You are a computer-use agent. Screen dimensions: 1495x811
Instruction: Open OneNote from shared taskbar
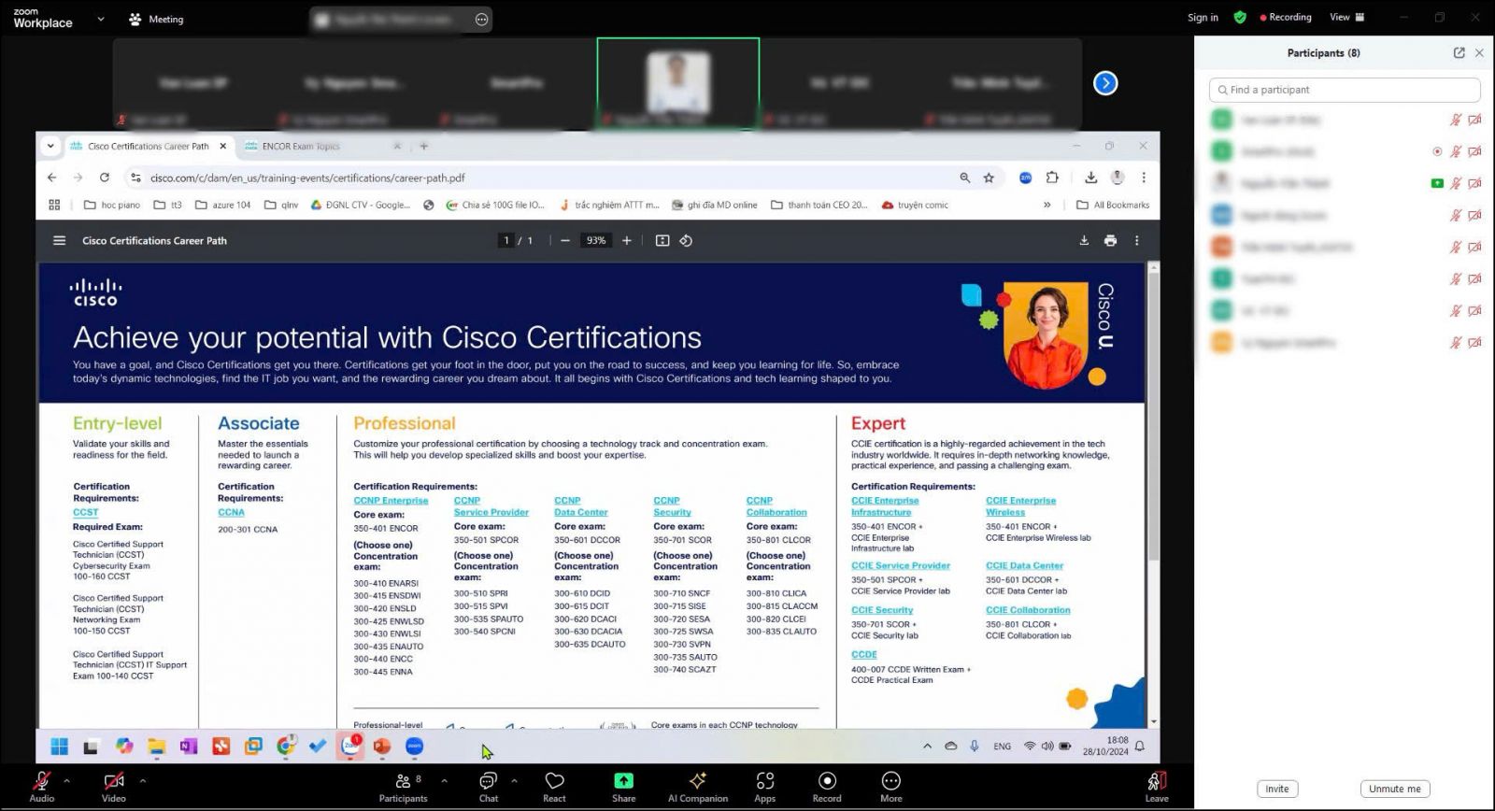point(189,746)
